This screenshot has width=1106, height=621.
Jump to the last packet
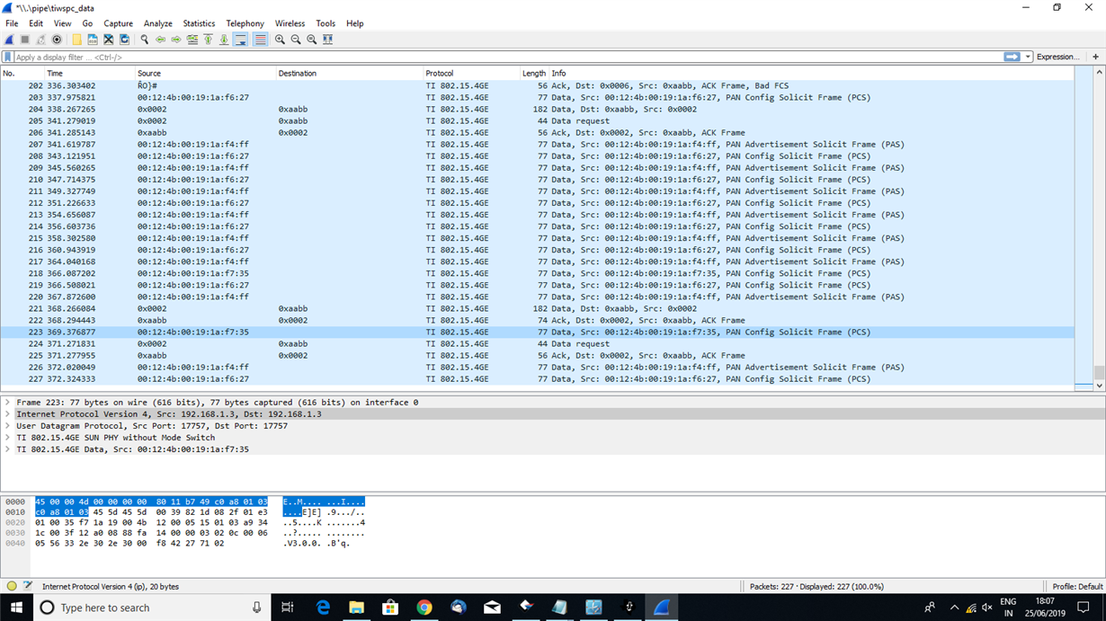(224, 40)
